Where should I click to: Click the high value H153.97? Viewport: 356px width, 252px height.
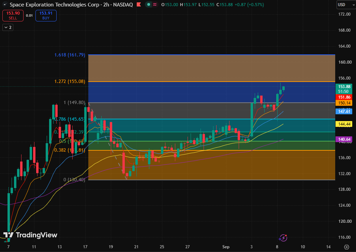pos(188,4)
